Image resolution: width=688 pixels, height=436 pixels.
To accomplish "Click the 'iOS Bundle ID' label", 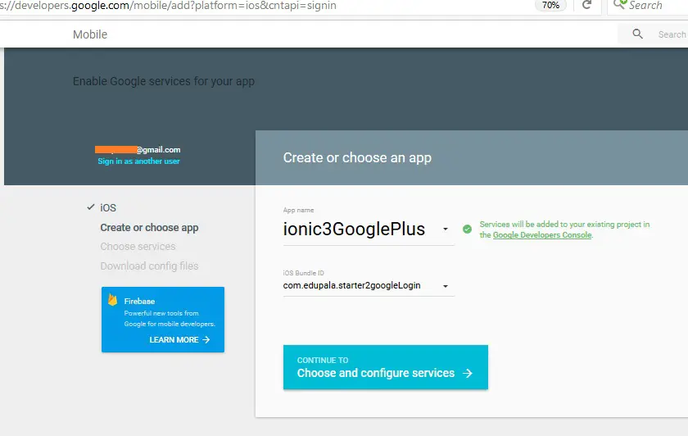I will [x=304, y=273].
